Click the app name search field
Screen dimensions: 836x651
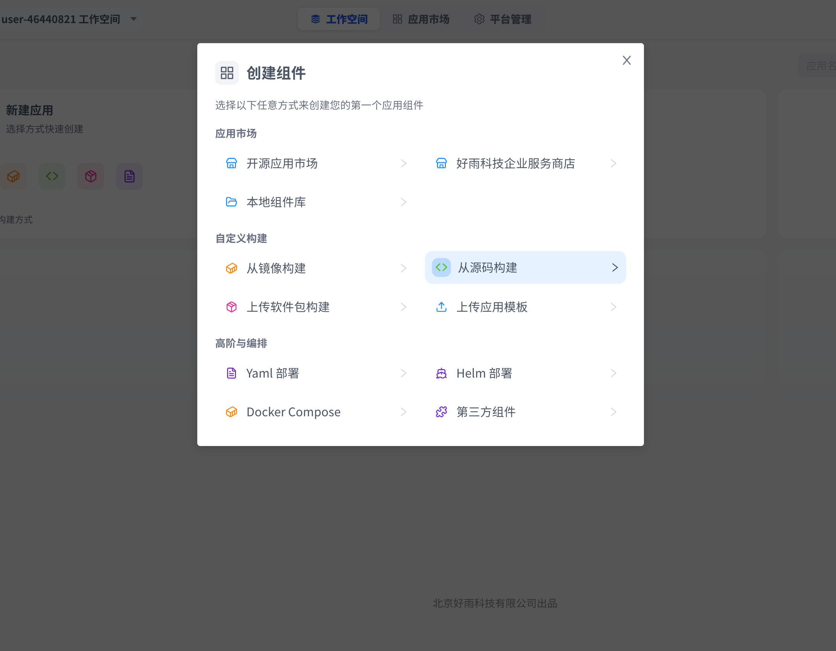pyautogui.click(x=819, y=66)
